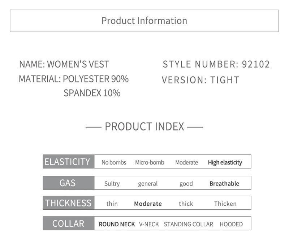The image size is (289, 252).
Task: Pick the 'general' breathability option
Action: click(x=148, y=184)
